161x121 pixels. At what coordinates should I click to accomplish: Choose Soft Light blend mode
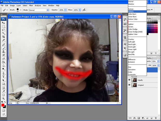(x=137, y=42)
